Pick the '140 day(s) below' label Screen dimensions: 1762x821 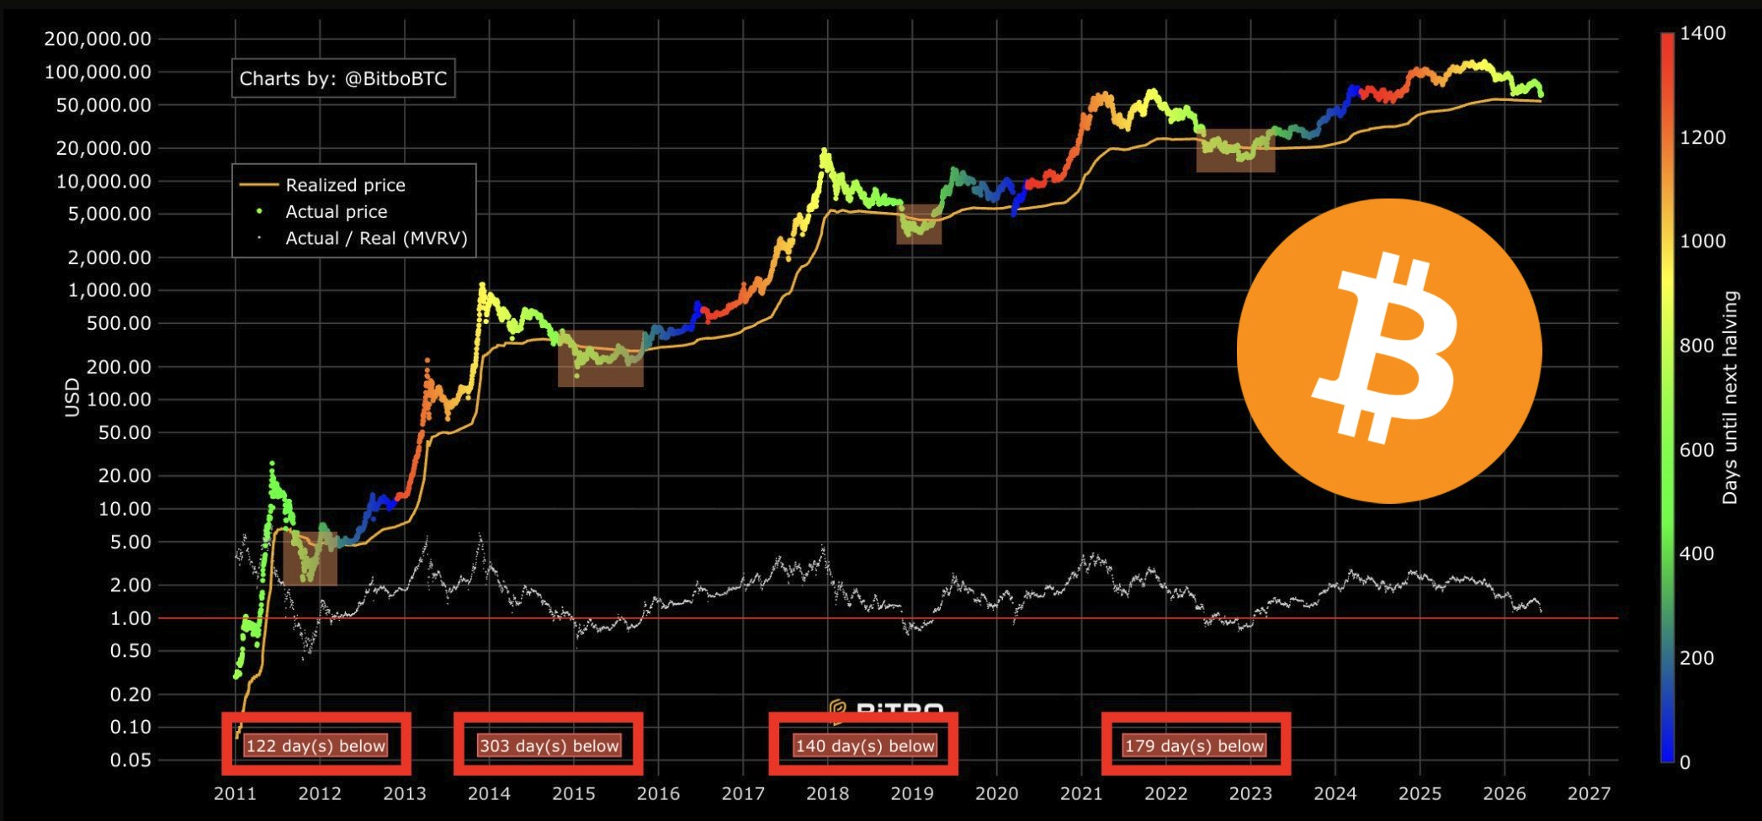(x=865, y=746)
